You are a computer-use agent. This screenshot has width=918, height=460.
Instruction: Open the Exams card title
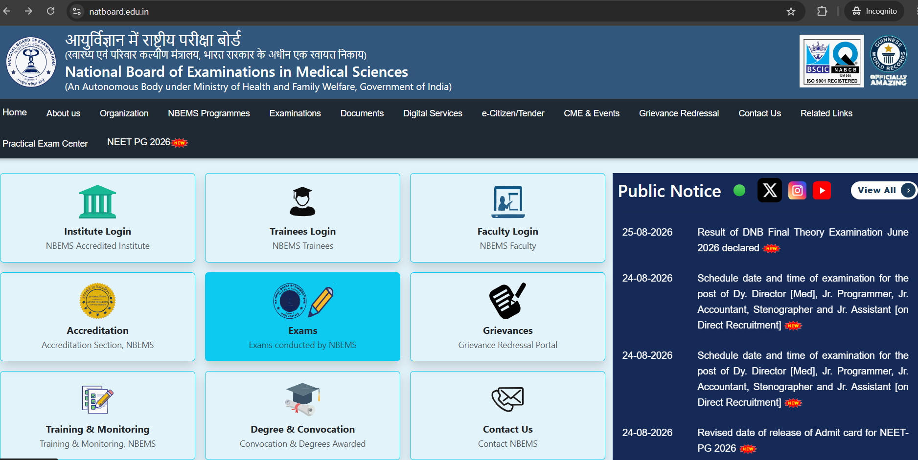point(303,330)
